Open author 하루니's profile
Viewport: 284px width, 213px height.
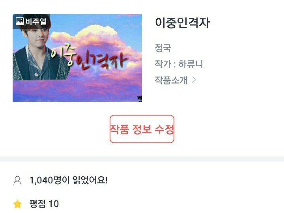coord(191,64)
